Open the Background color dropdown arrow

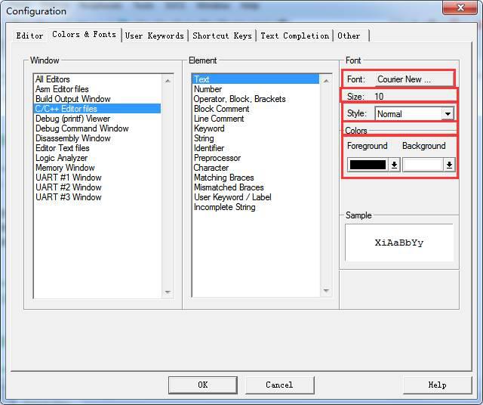[x=449, y=165]
